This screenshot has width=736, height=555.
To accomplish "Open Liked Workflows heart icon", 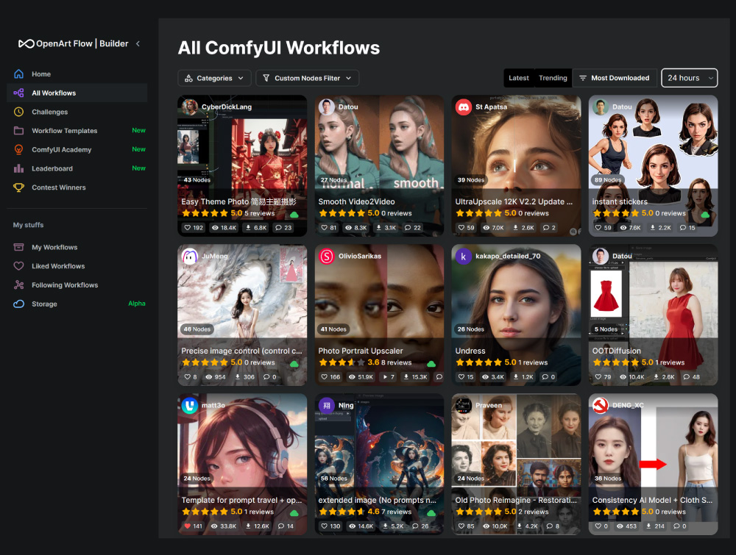I will click(19, 266).
